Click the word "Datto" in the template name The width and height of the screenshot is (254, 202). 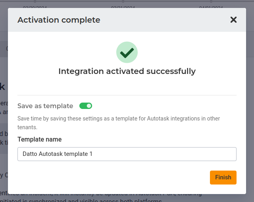tap(30, 154)
